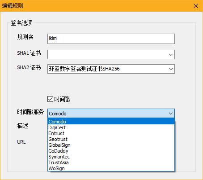Viewport: 203px width, 180px height.
Task: Select Symantec in the dropdown list
Action: (x=111, y=157)
